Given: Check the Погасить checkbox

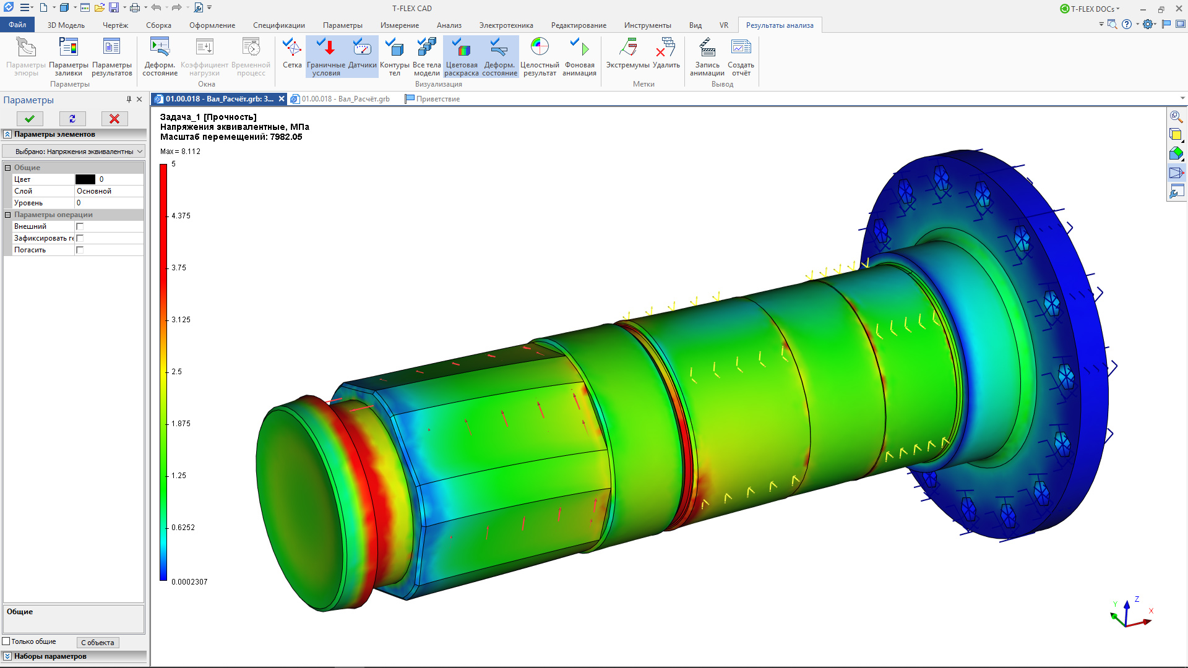Looking at the screenshot, I should [x=80, y=250].
